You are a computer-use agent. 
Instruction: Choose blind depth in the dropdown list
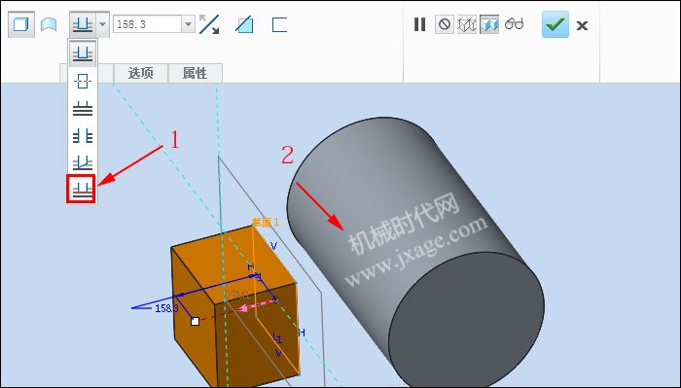click(83, 53)
